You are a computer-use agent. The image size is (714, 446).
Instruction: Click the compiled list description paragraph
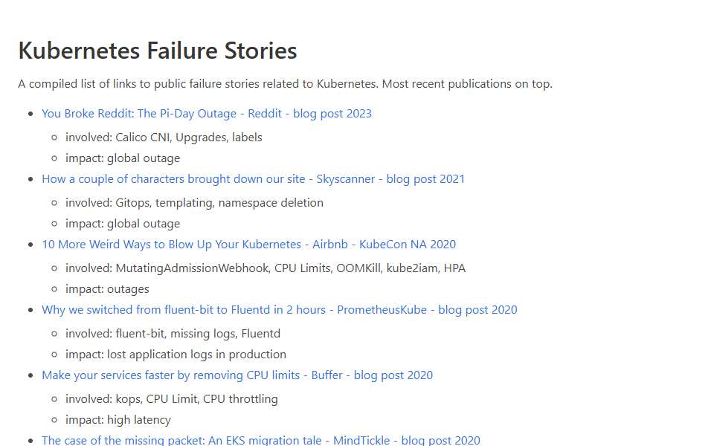(x=285, y=84)
